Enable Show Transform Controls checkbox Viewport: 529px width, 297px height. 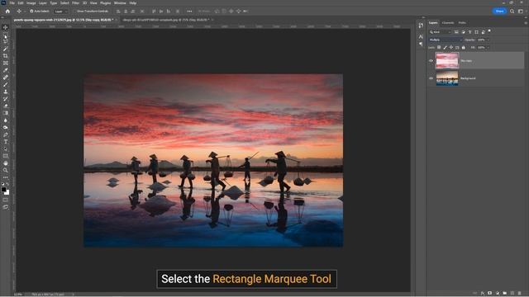[75, 11]
